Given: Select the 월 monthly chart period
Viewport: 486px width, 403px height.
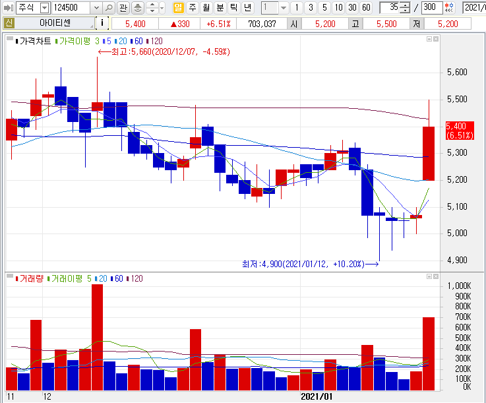Looking at the screenshot, I should click(x=206, y=7).
